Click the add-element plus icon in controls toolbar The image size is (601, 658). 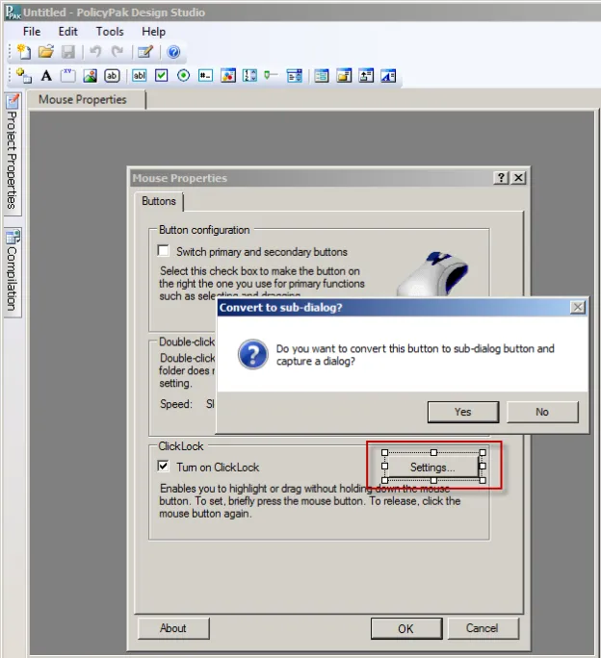click(24, 76)
